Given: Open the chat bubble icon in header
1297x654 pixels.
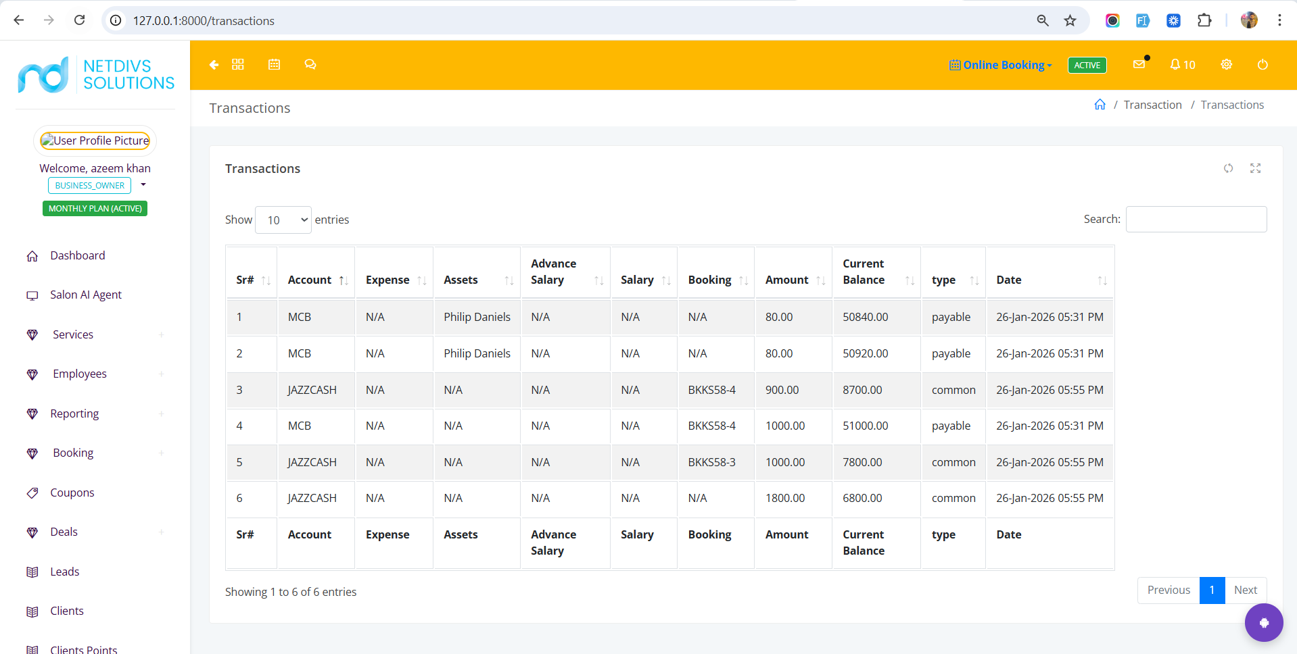Looking at the screenshot, I should (310, 64).
